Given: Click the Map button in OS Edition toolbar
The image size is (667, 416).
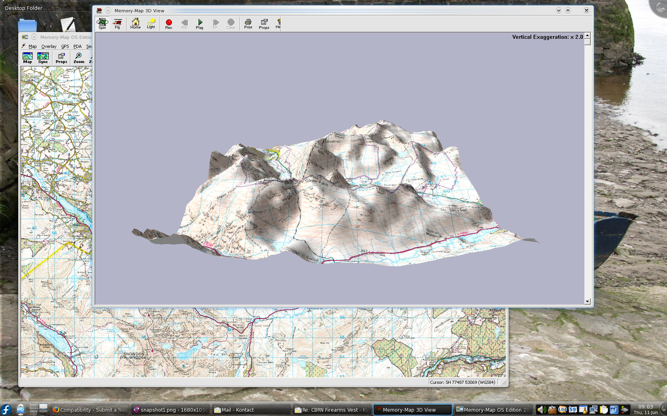Looking at the screenshot, I should (27, 58).
